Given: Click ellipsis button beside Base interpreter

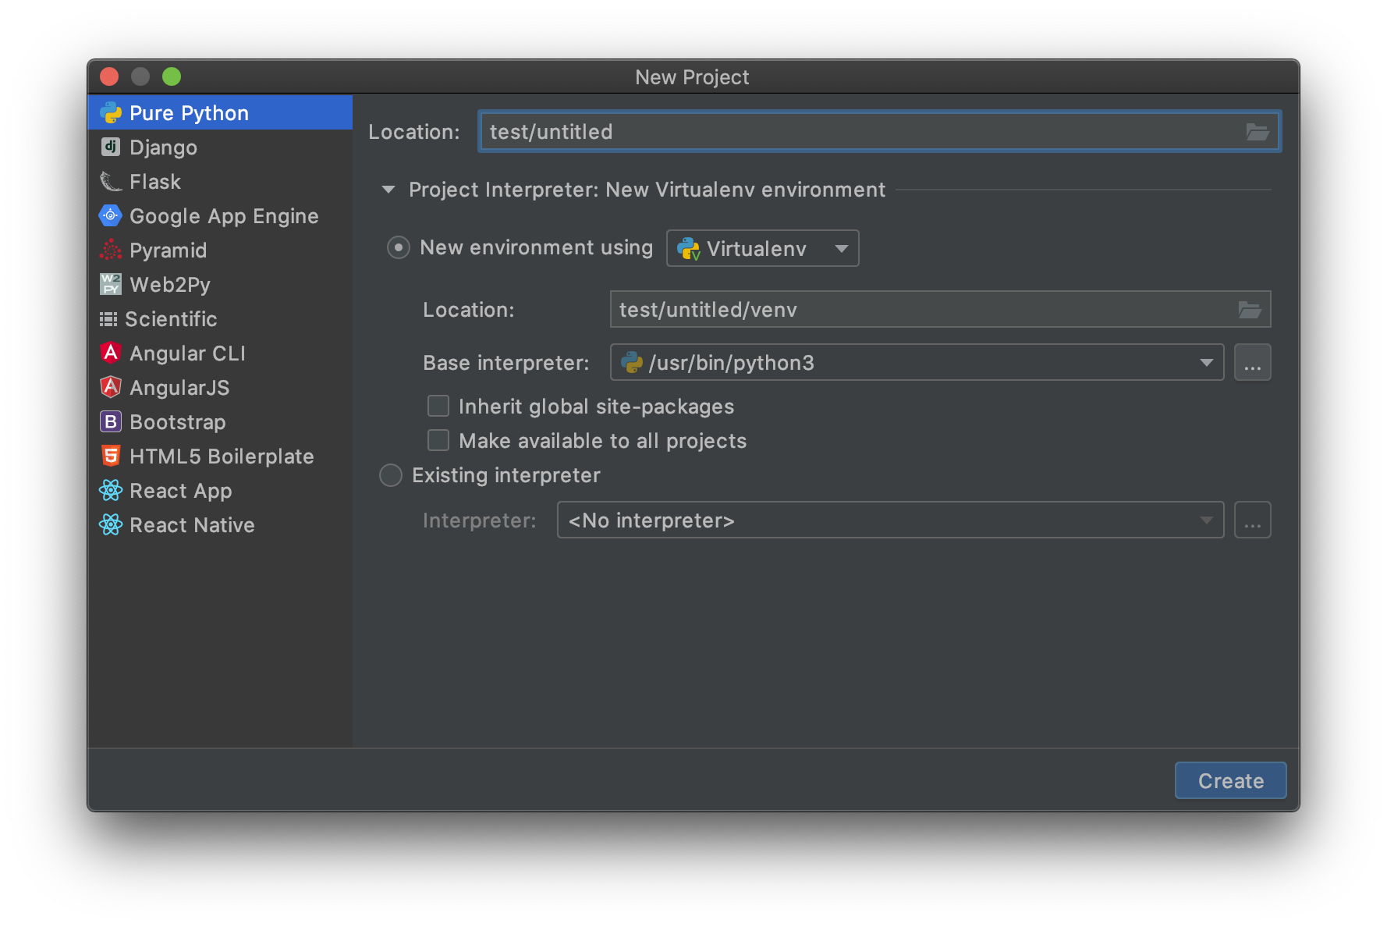Looking at the screenshot, I should pyautogui.click(x=1252, y=362).
